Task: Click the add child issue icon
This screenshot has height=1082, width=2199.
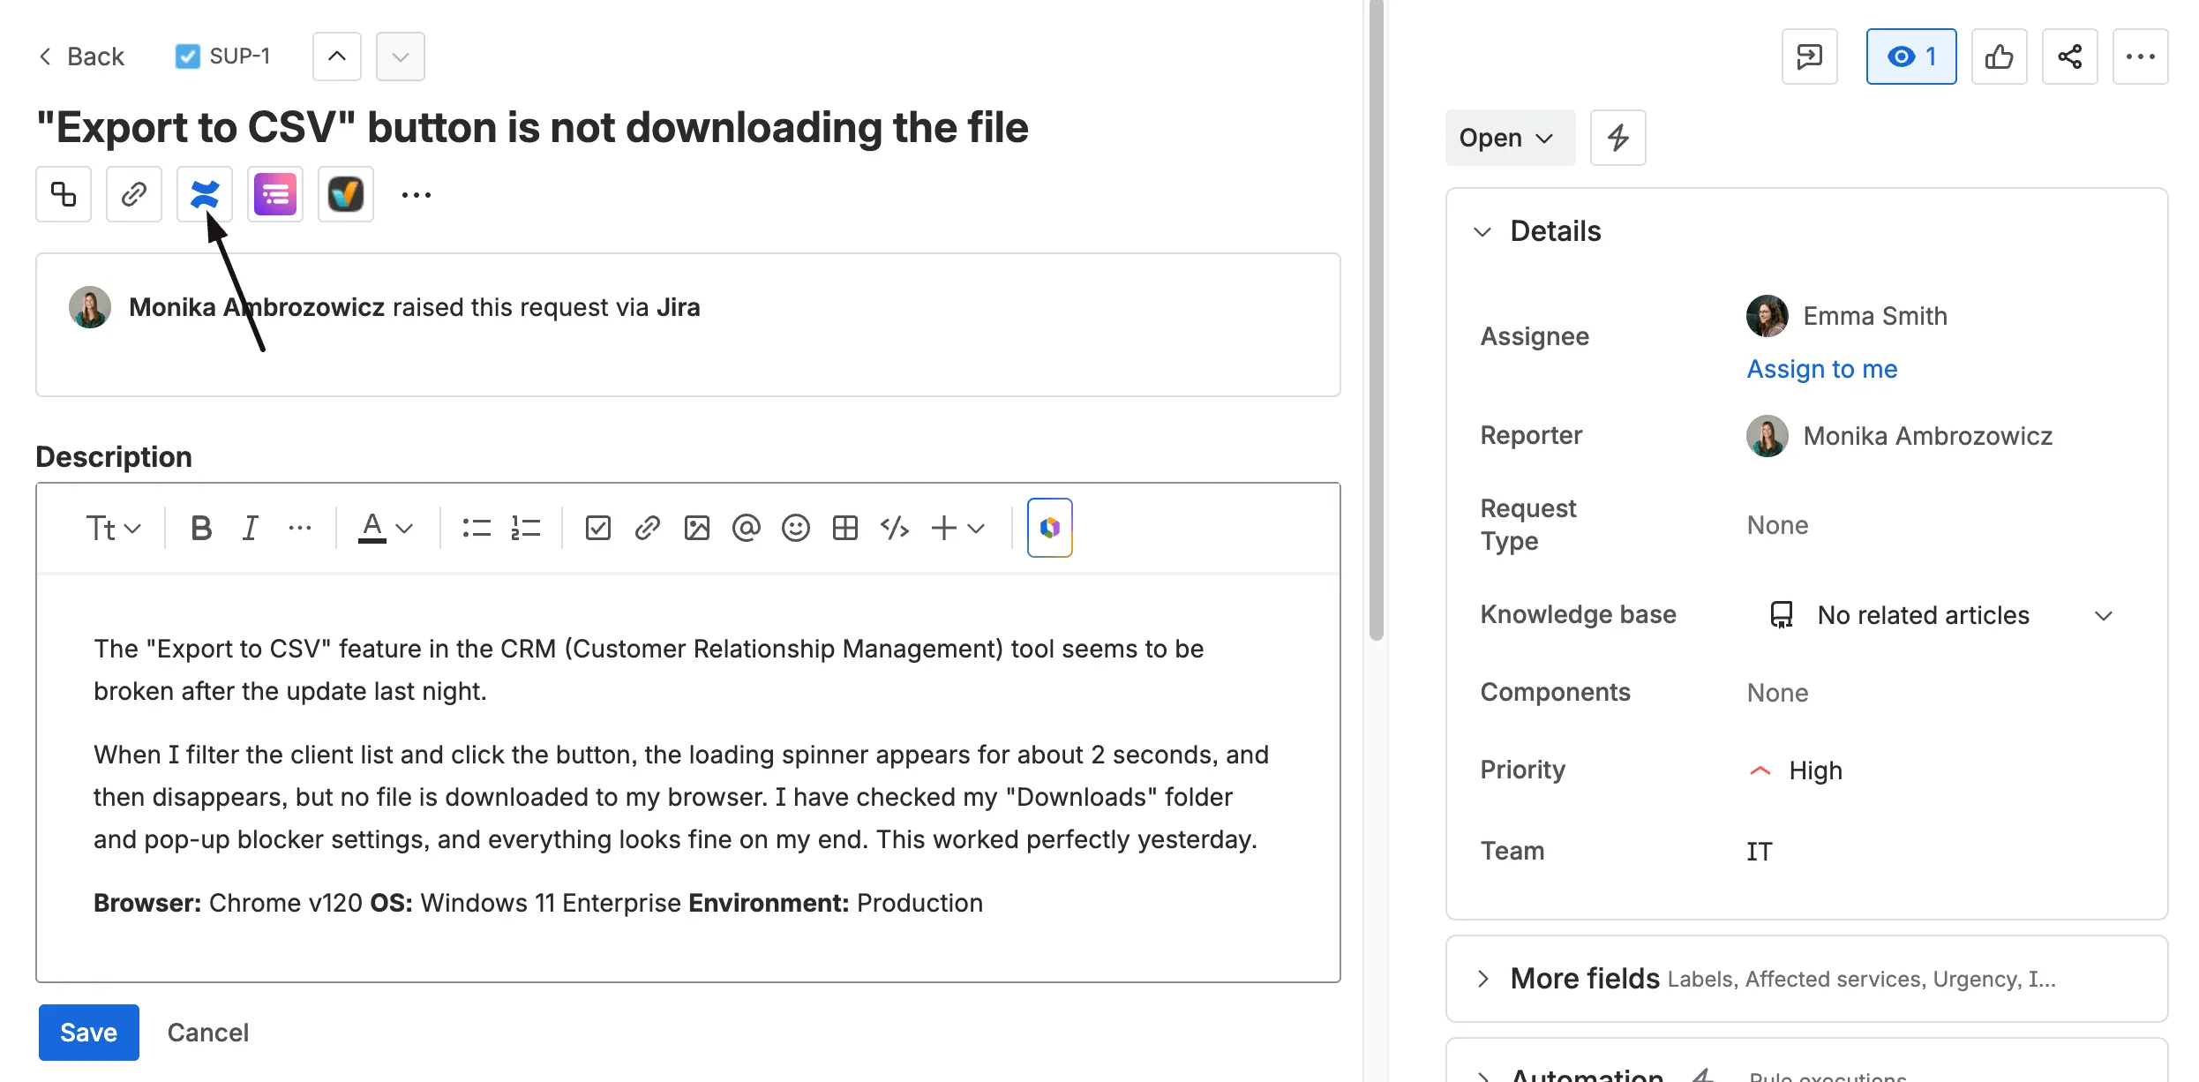Action: point(64,194)
